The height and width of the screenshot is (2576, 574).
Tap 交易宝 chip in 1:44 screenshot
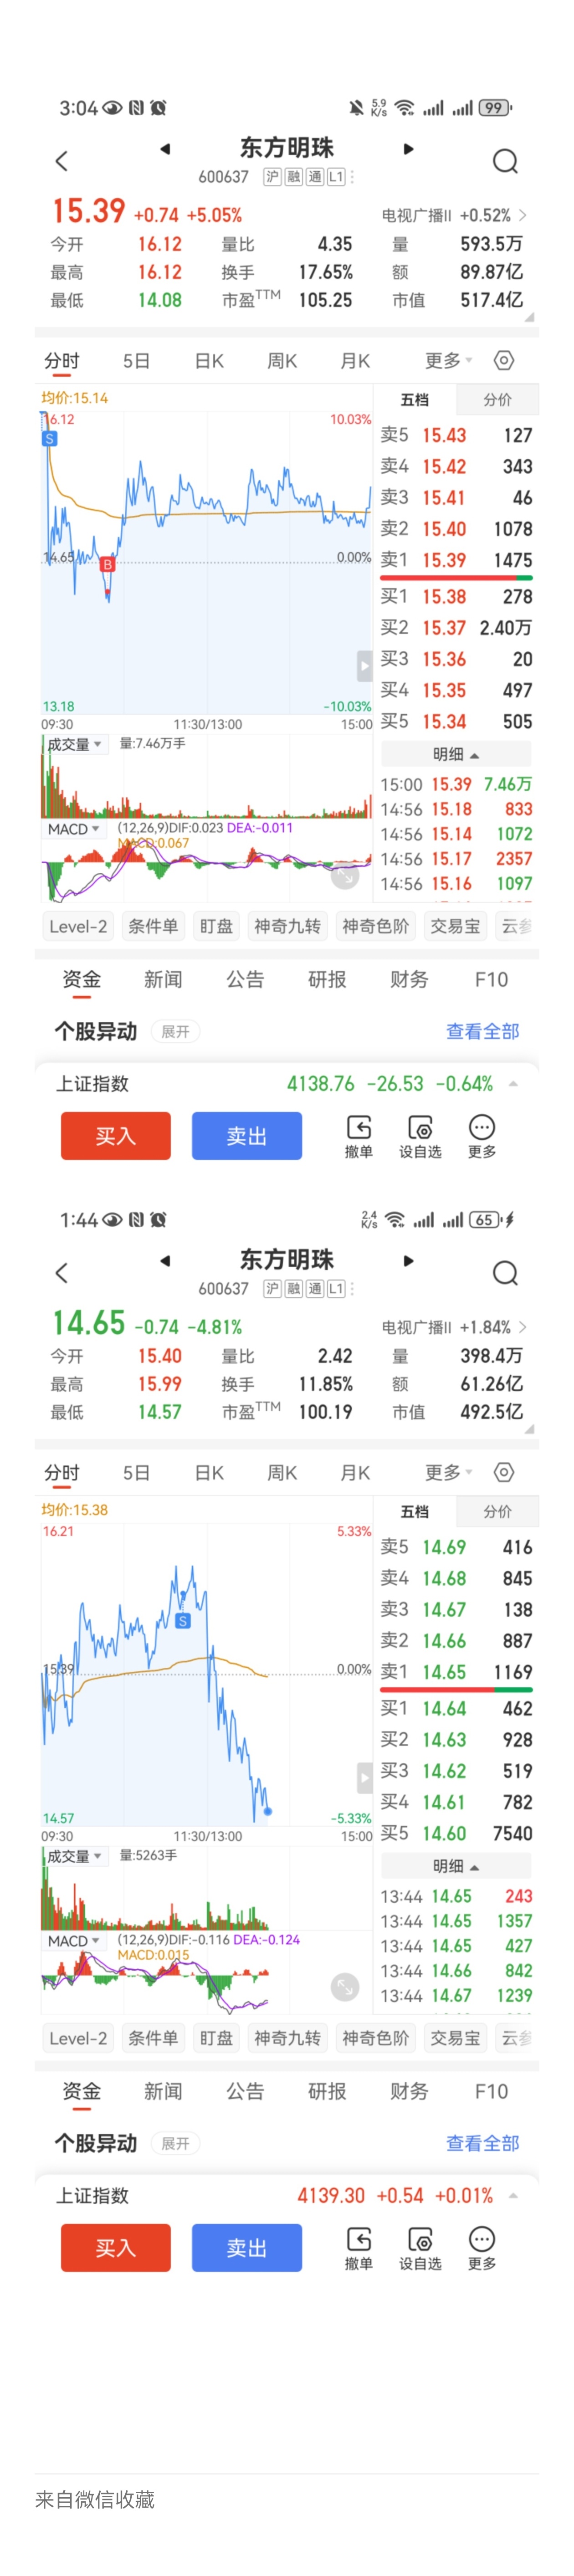pos(455,2038)
